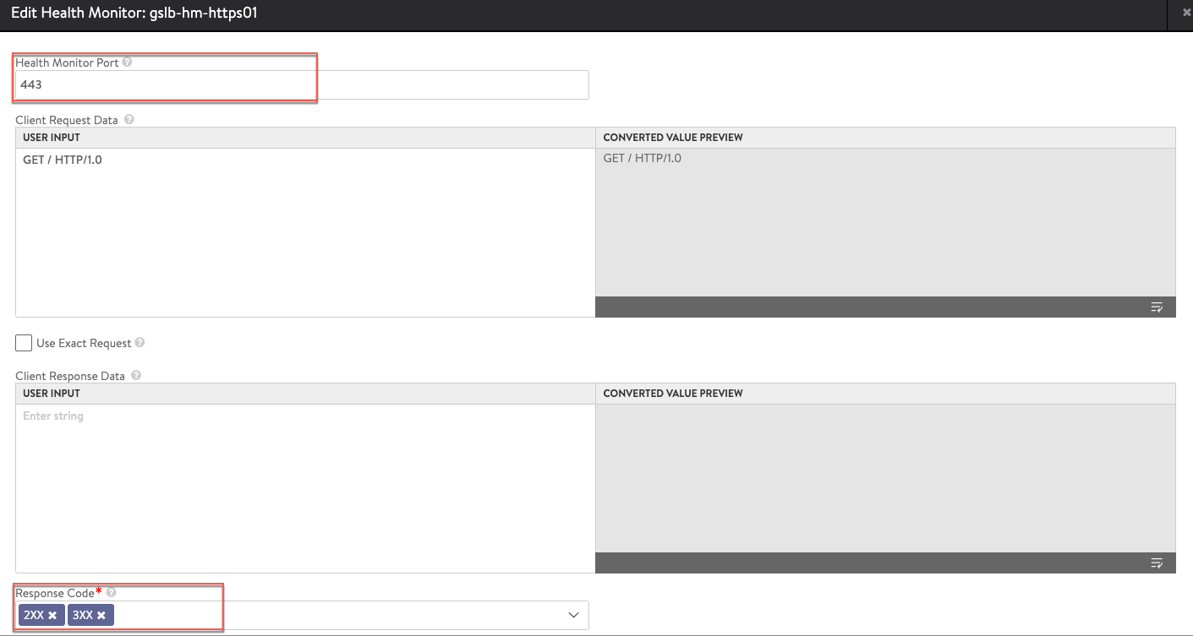Click the Response Data converted value preview pane
The image size is (1193, 636).
point(884,478)
